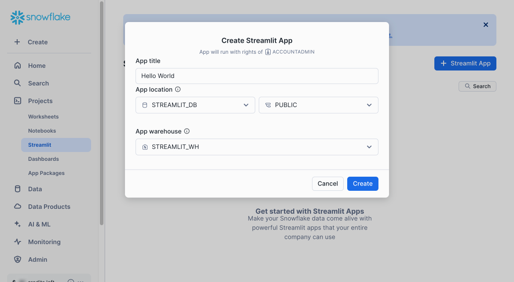Click the Projects icon in the sidebar
The image size is (514, 282).
tap(17, 100)
